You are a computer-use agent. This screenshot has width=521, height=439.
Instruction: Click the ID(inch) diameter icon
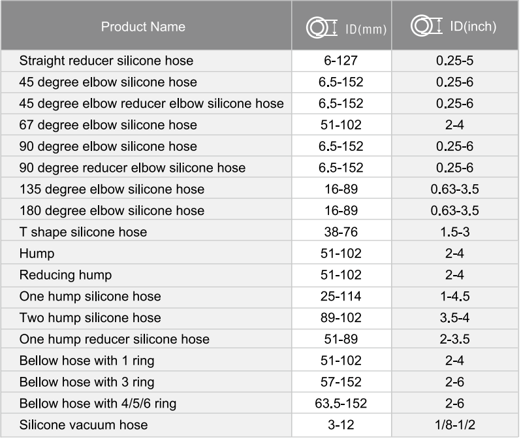426,25
